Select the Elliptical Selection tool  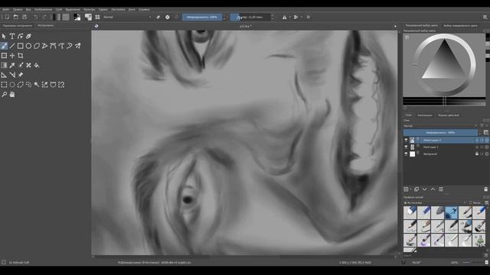(12, 85)
